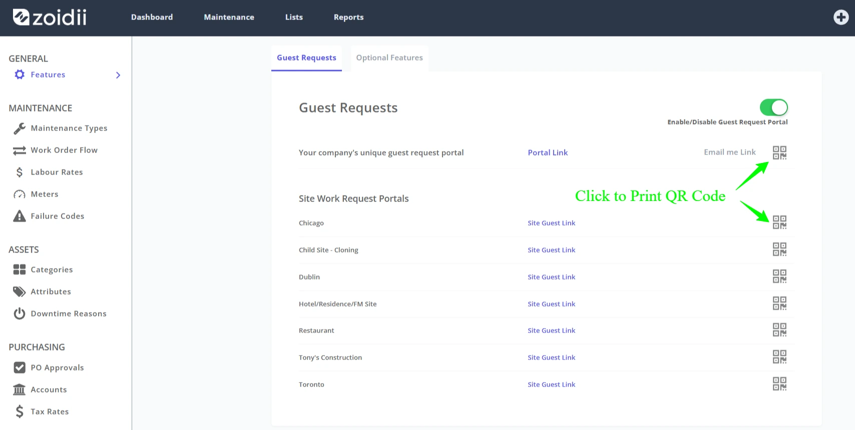Click the Downtime Reasons power icon
This screenshot has width=855, height=430.
(20, 313)
